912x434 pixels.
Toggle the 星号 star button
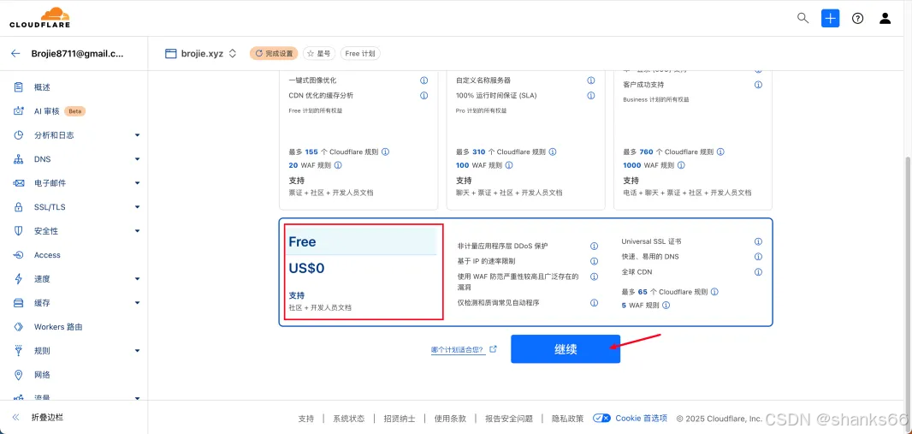pos(319,54)
